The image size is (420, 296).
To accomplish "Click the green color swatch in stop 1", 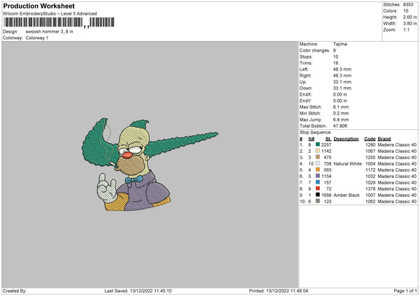I will [x=318, y=145].
